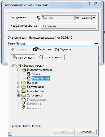
Task: Click the Иван Петров person icon
Action: (x=29, y=78)
